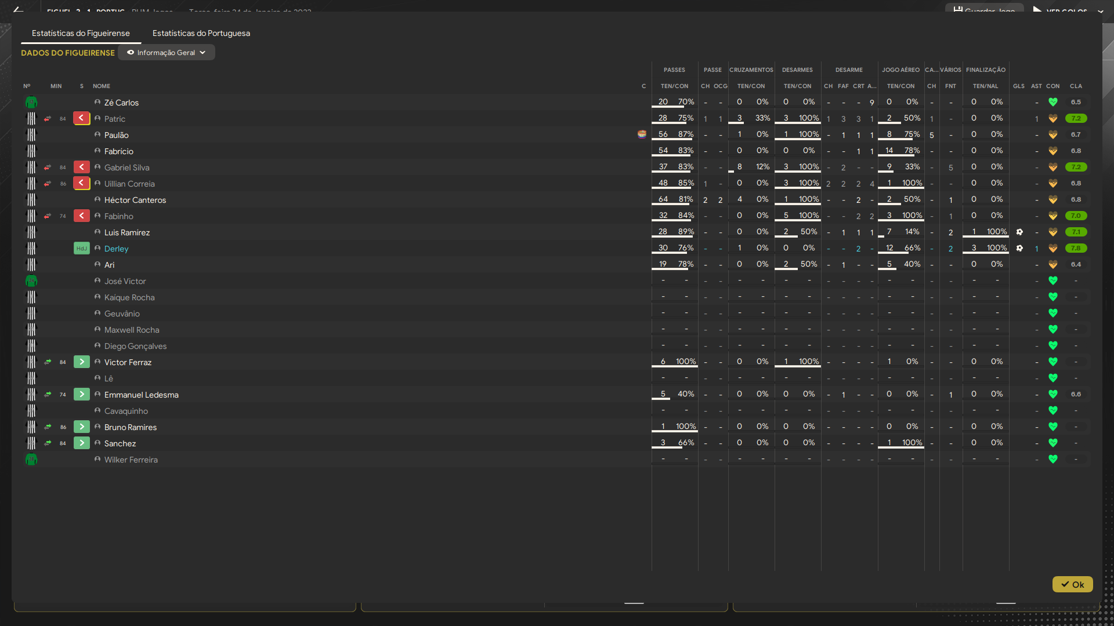Click substituted-off icon for Gabriel Silva

pos(82,167)
